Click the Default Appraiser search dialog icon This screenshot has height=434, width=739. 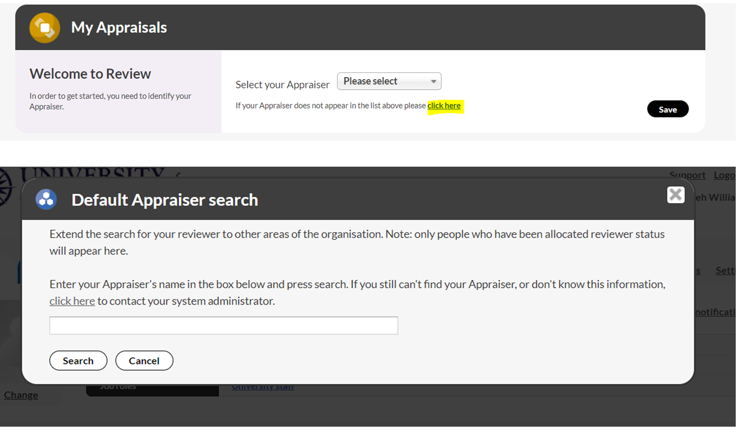(x=46, y=199)
